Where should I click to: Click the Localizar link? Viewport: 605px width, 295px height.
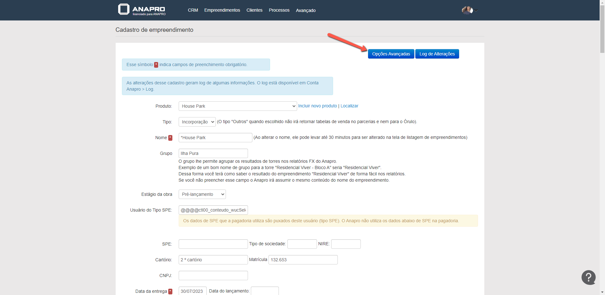point(349,106)
